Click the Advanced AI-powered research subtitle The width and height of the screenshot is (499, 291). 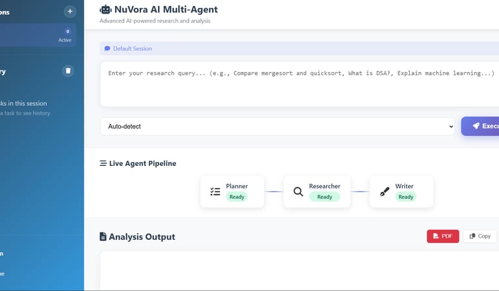point(155,21)
